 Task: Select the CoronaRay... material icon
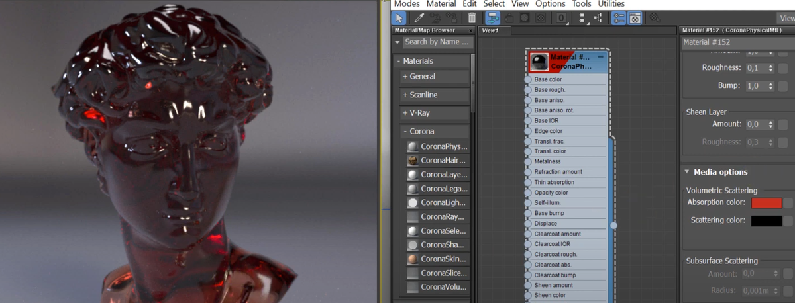tap(413, 217)
